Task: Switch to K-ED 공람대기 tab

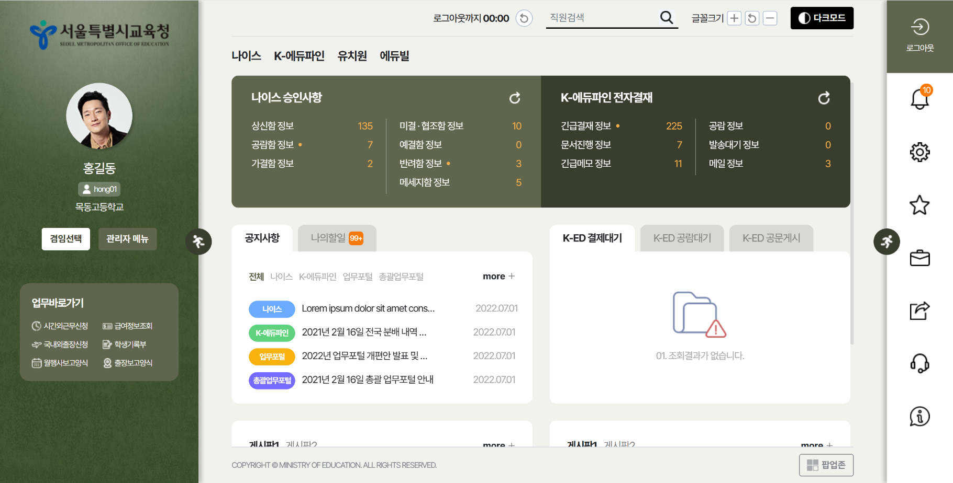Action: click(x=682, y=238)
